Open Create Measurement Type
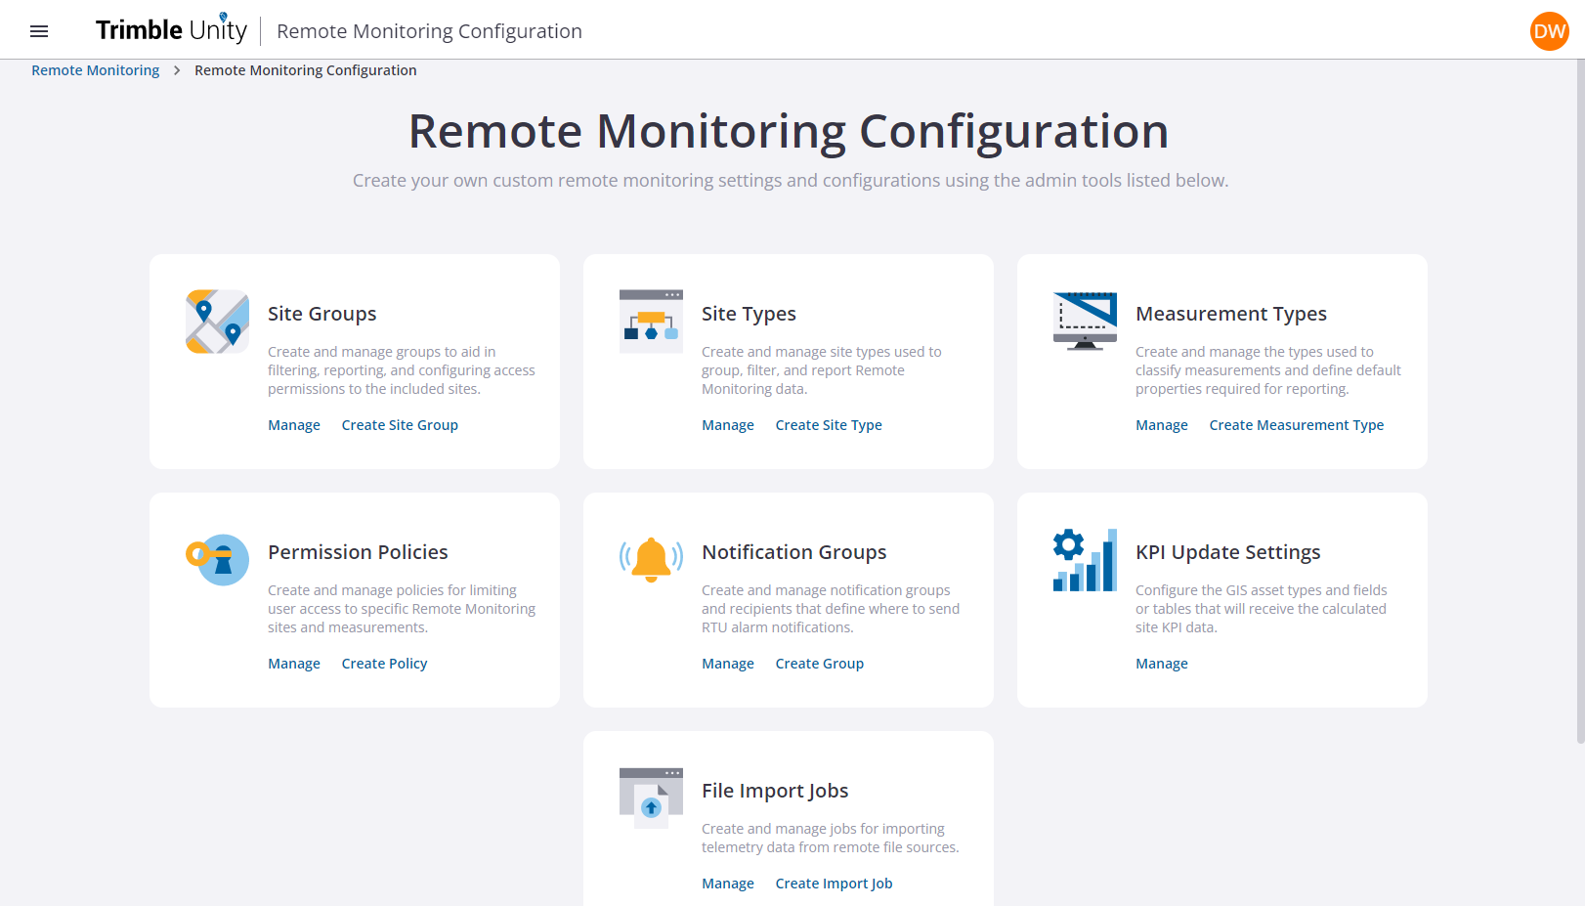This screenshot has width=1585, height=906. tap(1297, 424)
